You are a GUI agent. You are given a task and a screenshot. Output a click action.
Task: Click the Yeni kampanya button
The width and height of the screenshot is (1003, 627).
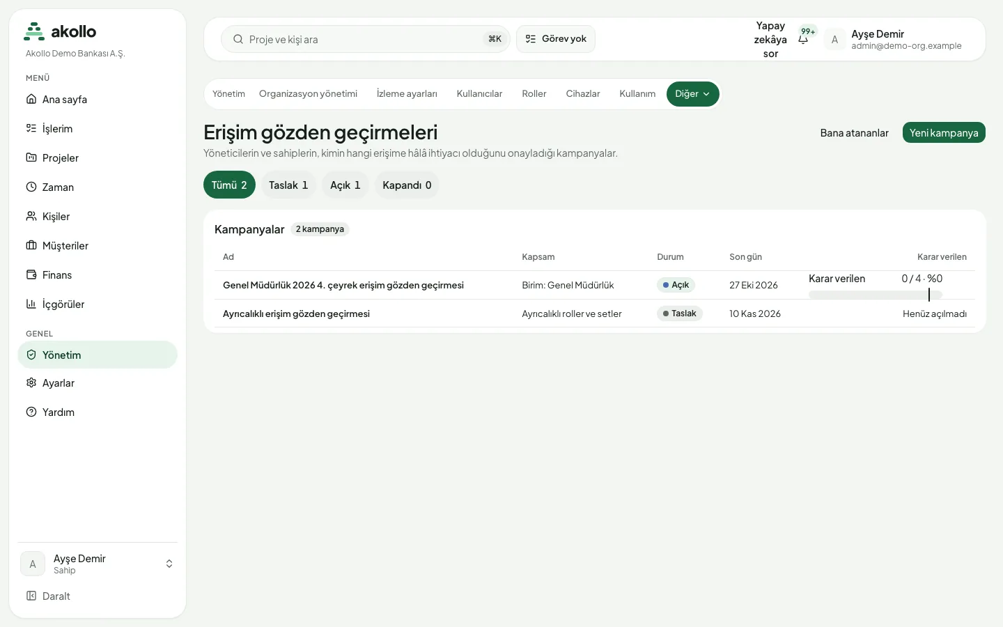[944, 132]
